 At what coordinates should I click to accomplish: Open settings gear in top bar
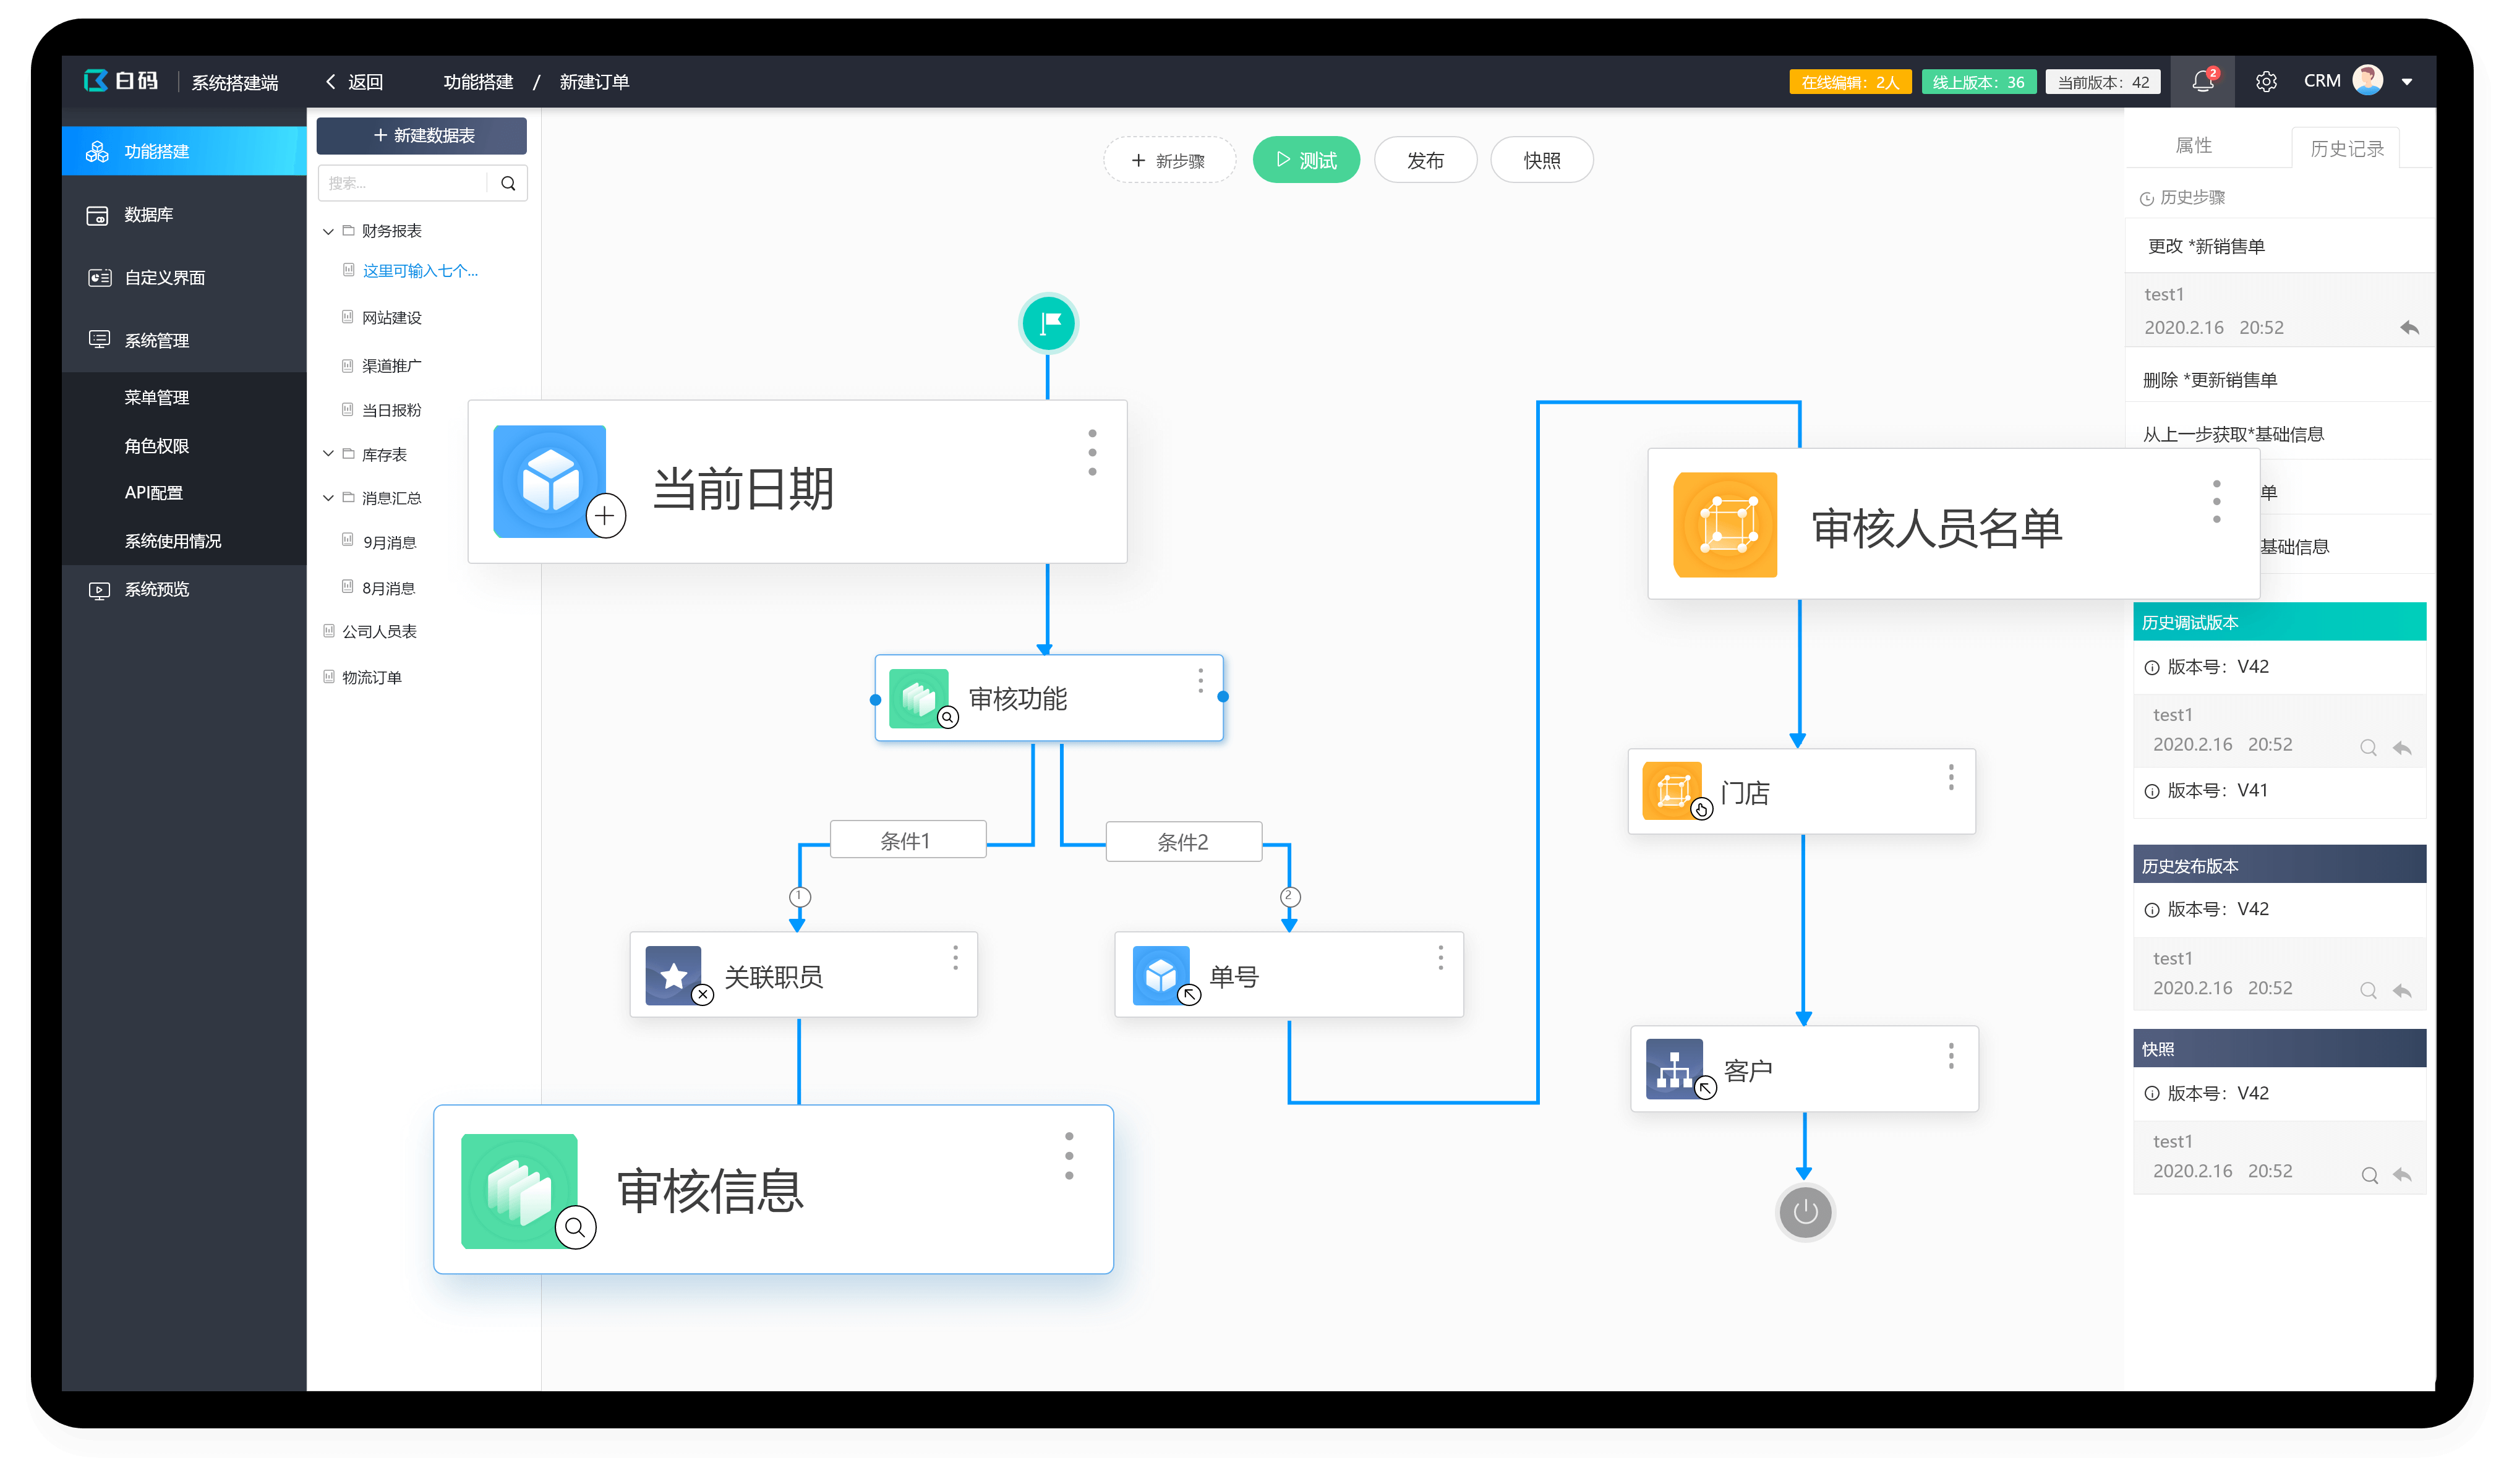point(2266,82)
